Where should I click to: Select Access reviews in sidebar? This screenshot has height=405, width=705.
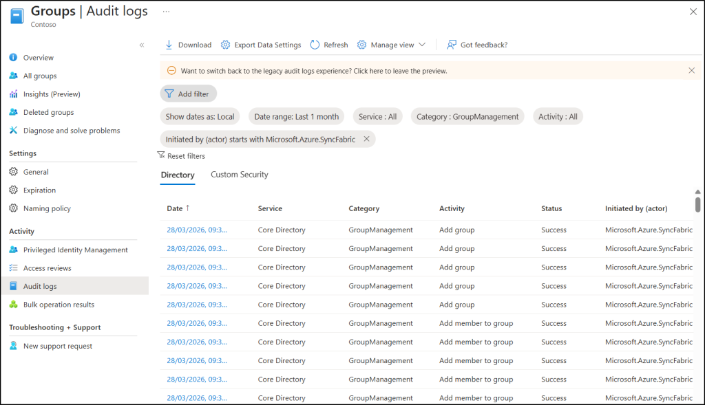point(47,268)
